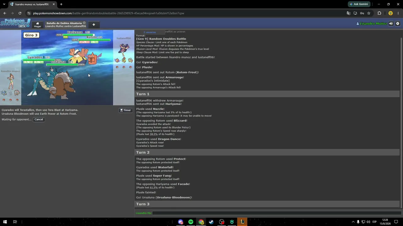
Task: Close the Batalla de Dobles Aleatoria battle tab
Action: pyautogui.click(x=84, y=23)
